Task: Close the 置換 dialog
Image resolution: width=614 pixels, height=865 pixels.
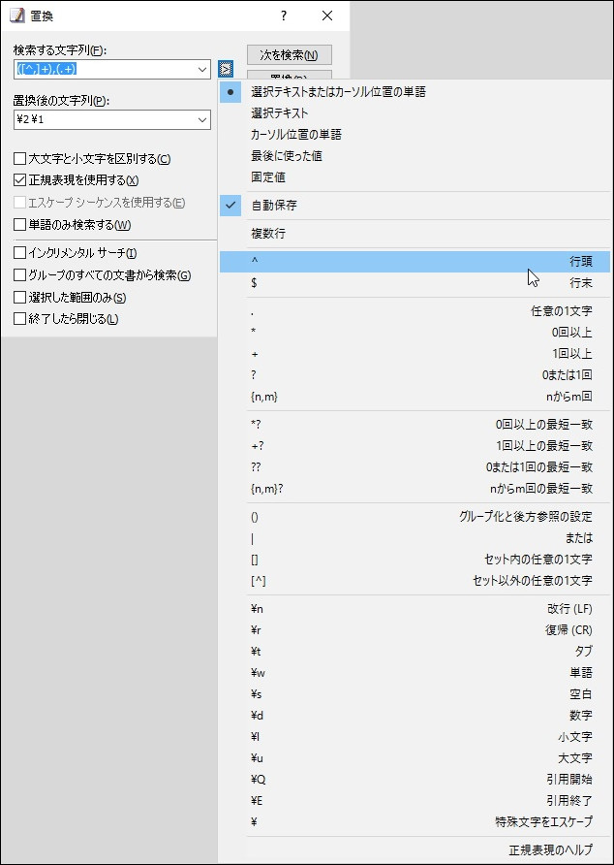Action: [326, 16]
